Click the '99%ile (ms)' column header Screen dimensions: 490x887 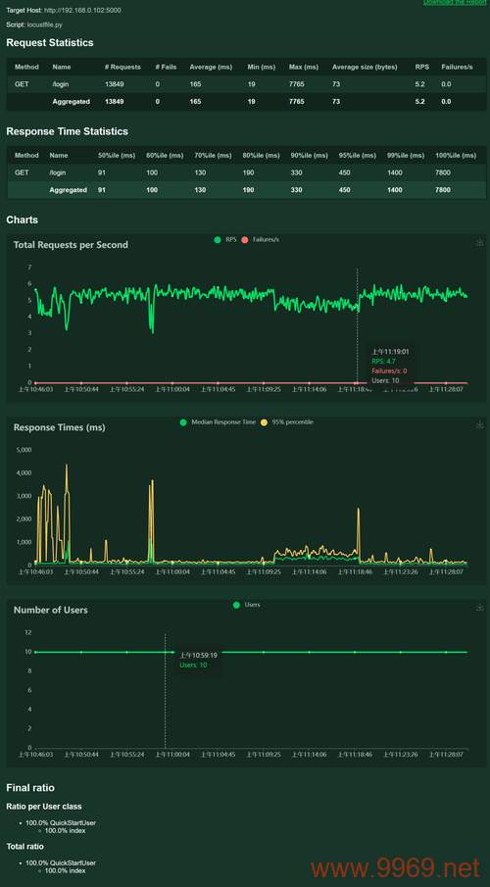pyautogui.click(x=406, y=155)
